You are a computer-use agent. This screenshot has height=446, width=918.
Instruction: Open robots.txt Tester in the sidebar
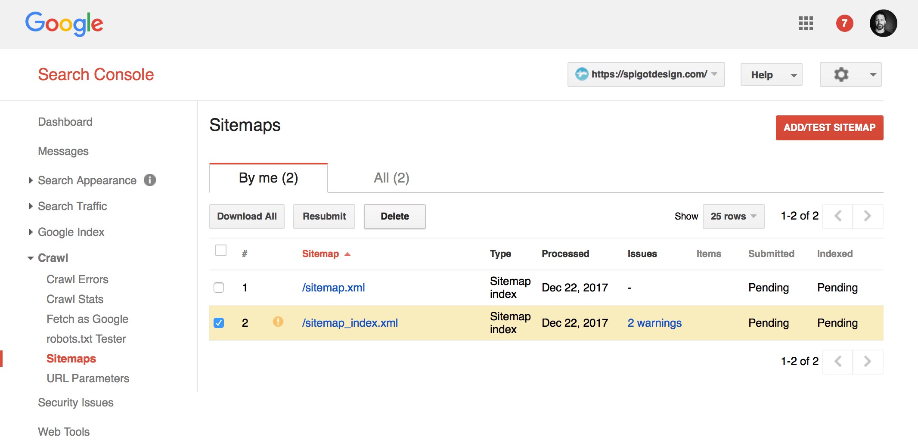(x=86, y=339)
